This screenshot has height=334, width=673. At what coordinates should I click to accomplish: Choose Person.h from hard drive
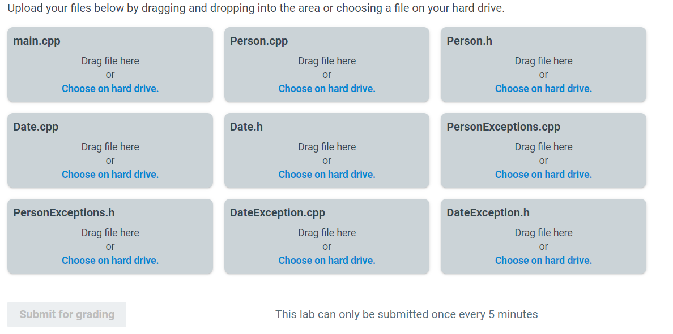pos(543,88)
